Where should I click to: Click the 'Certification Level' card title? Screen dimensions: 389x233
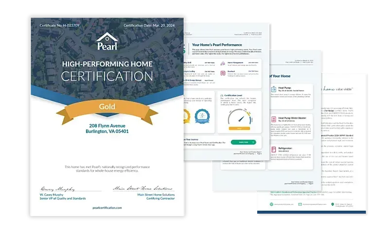coord(233,95)
